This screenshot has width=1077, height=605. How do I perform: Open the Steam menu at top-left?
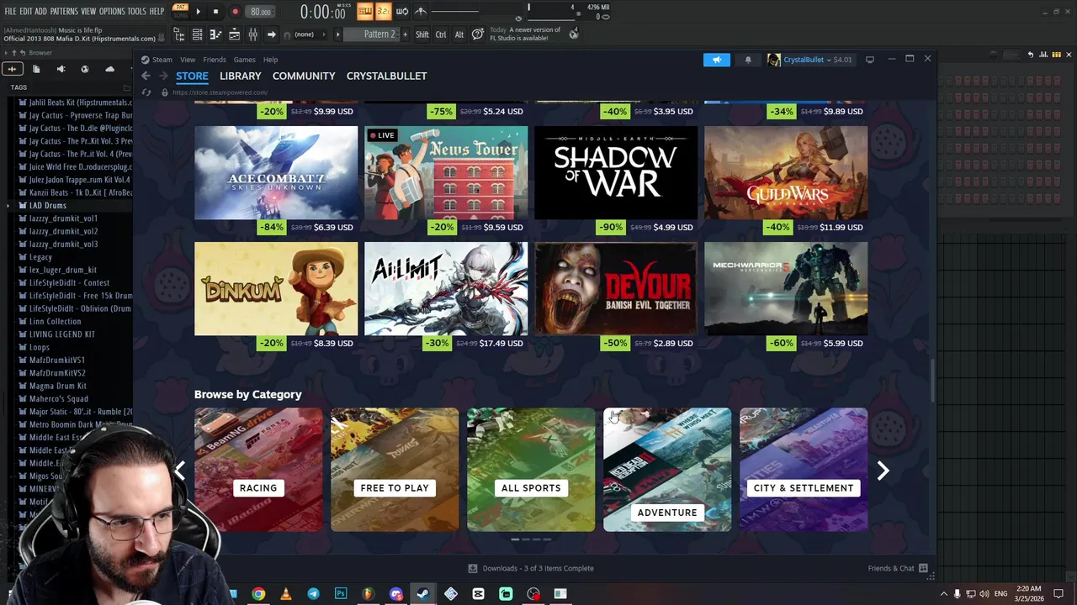[x=157, y=60]
